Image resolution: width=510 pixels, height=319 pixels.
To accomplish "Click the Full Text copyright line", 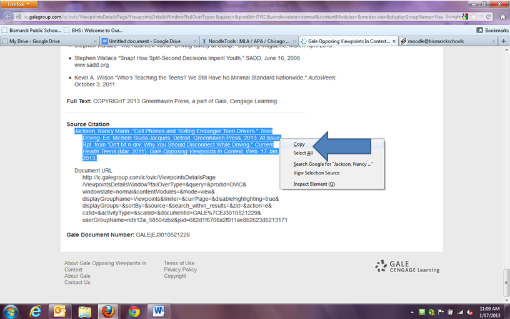I will [x=172, y=101].
